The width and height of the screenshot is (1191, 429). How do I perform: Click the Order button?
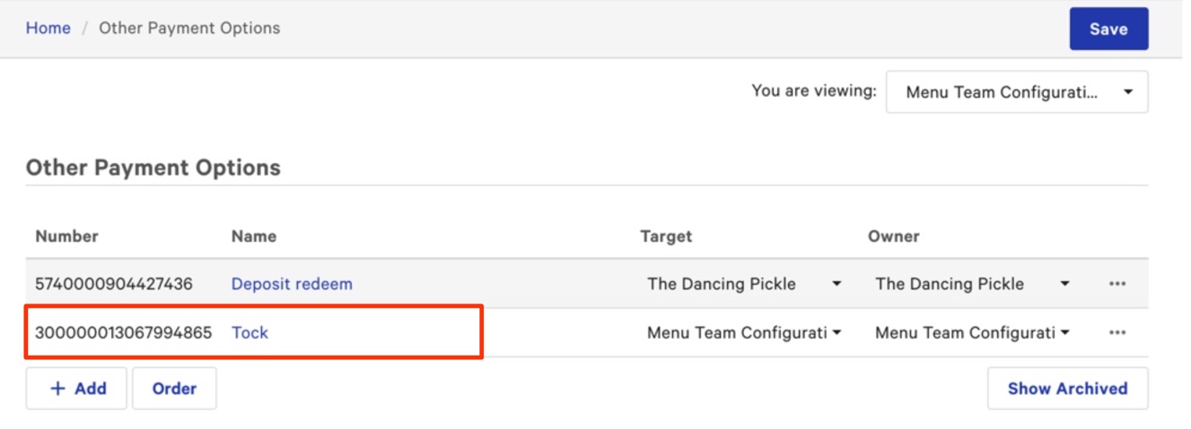174,389
